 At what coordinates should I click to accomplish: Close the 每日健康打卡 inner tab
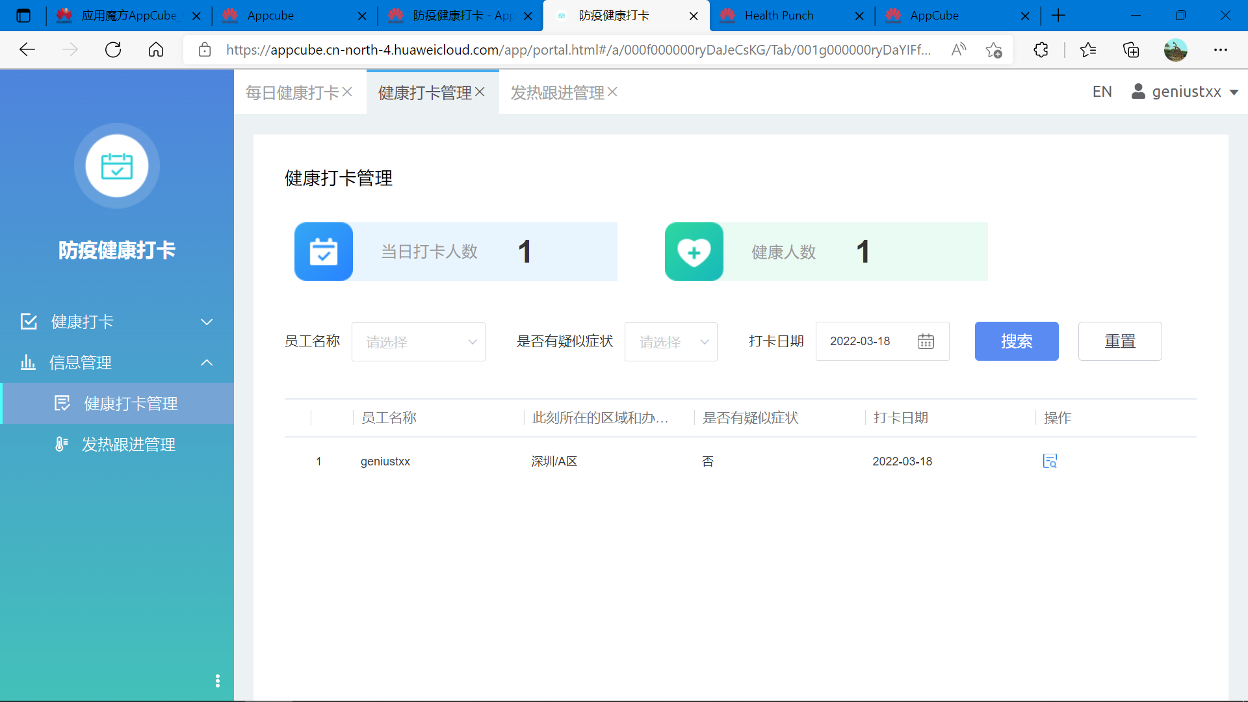[348, 92]
